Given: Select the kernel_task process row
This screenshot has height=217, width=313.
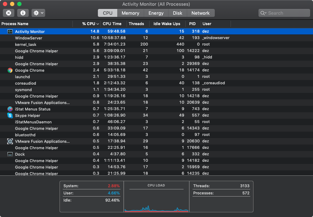Looking at the screenshot, I should click(156, 44).
